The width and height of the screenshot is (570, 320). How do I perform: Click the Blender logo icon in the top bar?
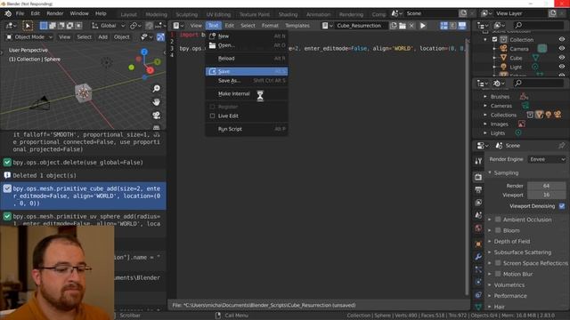click(x=8, y=14)
